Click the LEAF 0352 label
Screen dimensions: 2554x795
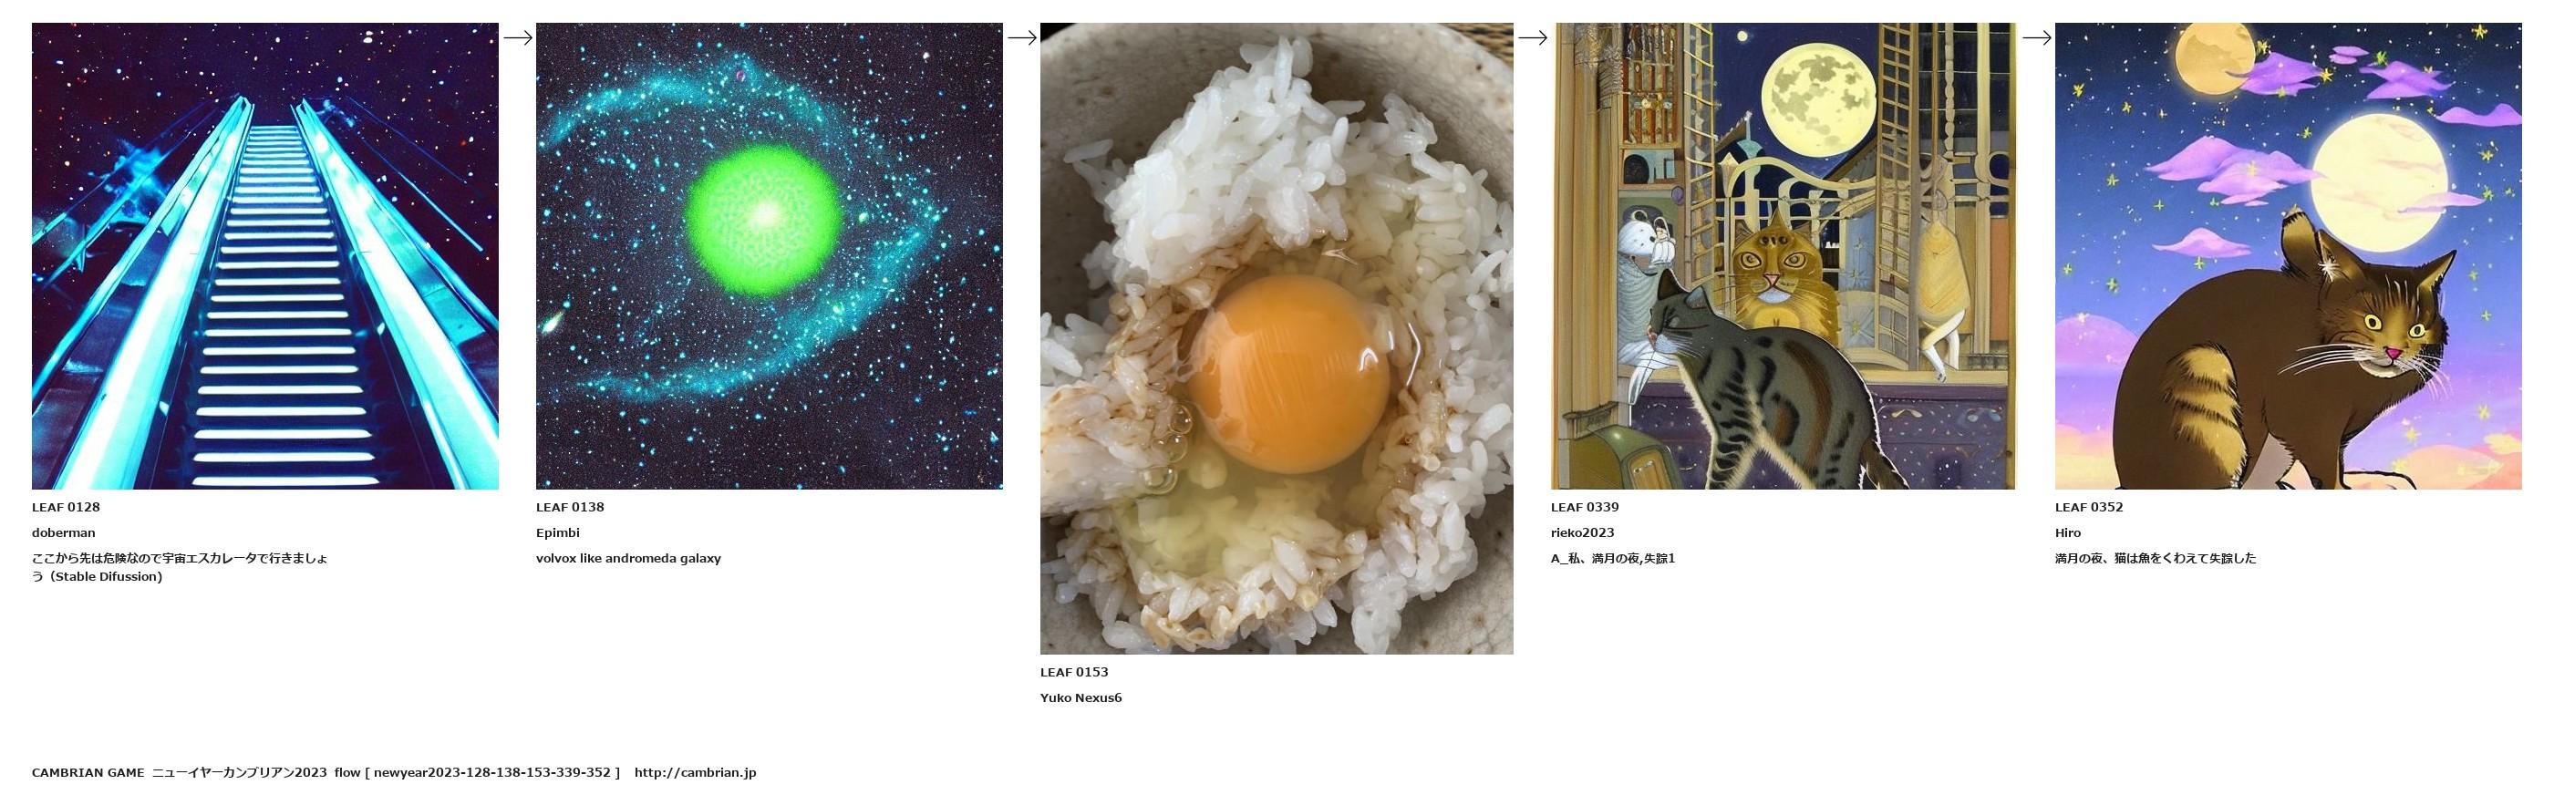click(2089, 507)
